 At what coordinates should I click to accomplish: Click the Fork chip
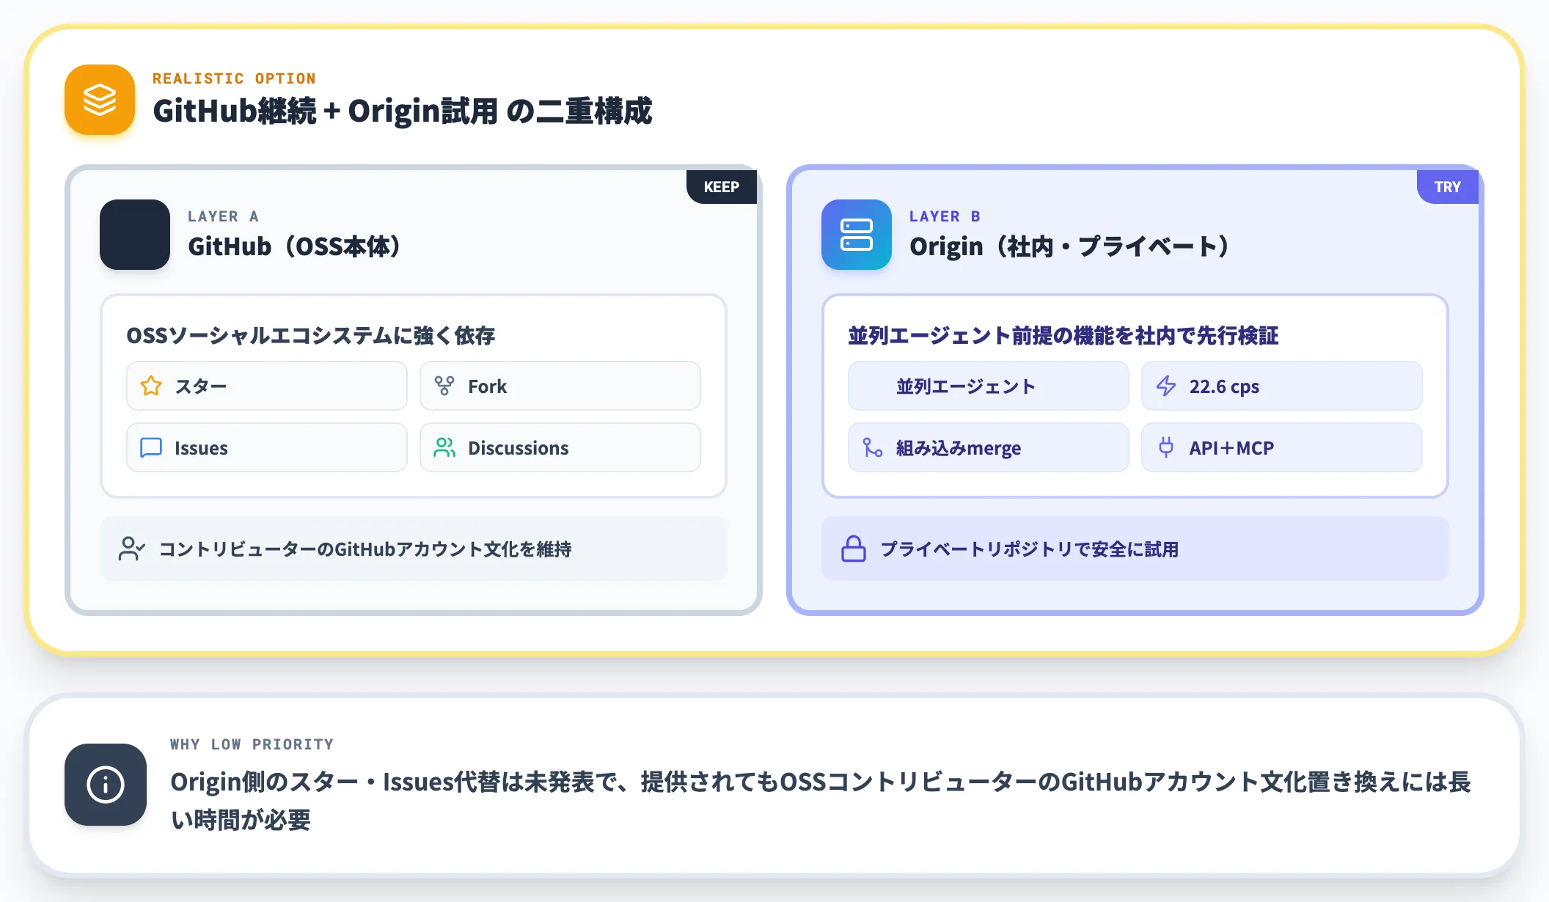coord(560,386)
